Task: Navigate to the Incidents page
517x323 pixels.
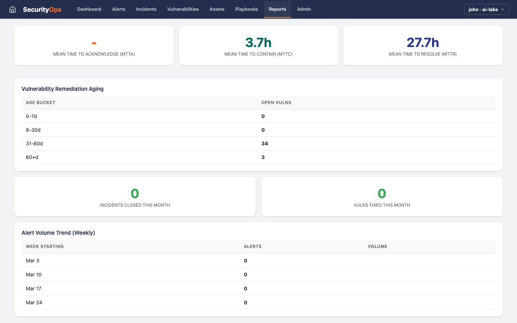Action: tap(146, 9)
